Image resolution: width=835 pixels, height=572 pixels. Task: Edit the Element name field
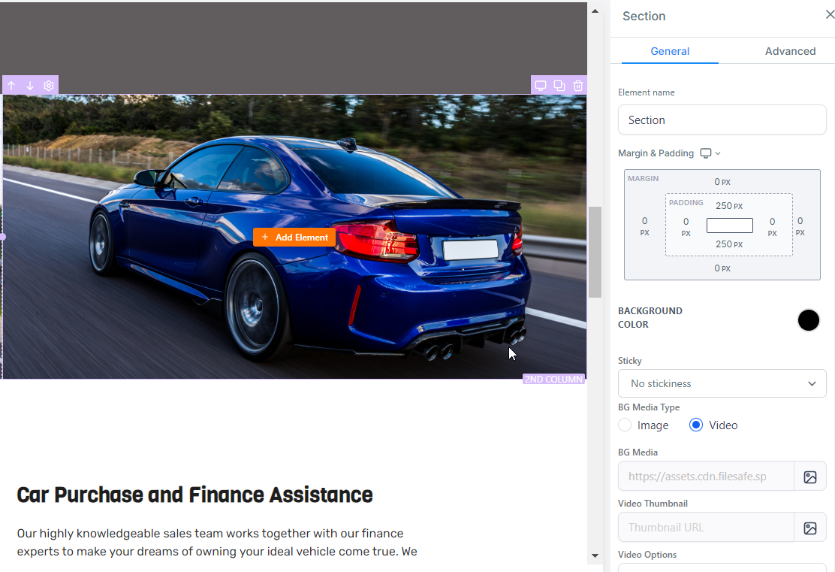722,120
